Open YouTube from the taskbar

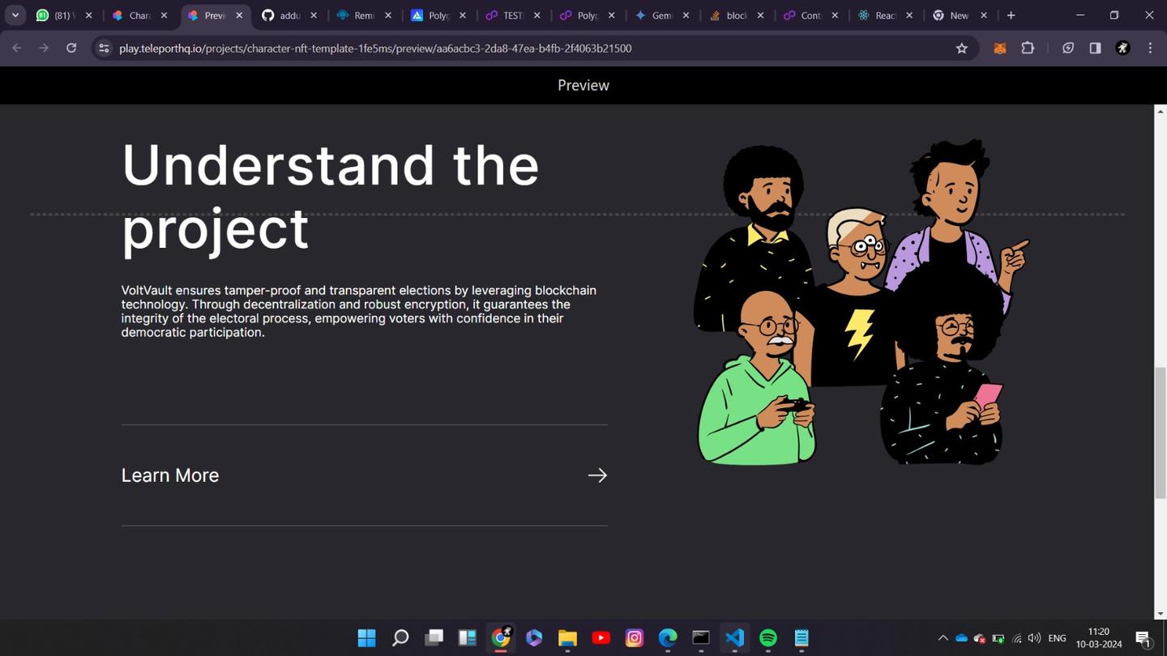click(601, 638)
